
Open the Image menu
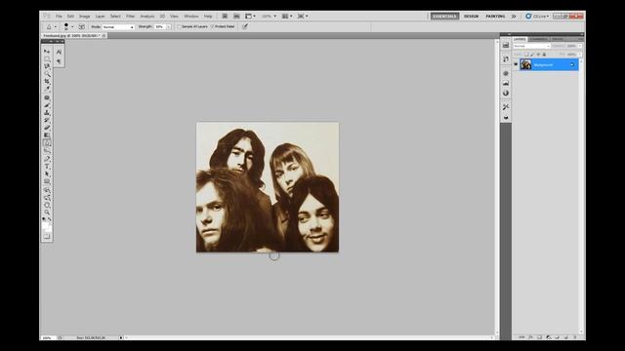84,16
